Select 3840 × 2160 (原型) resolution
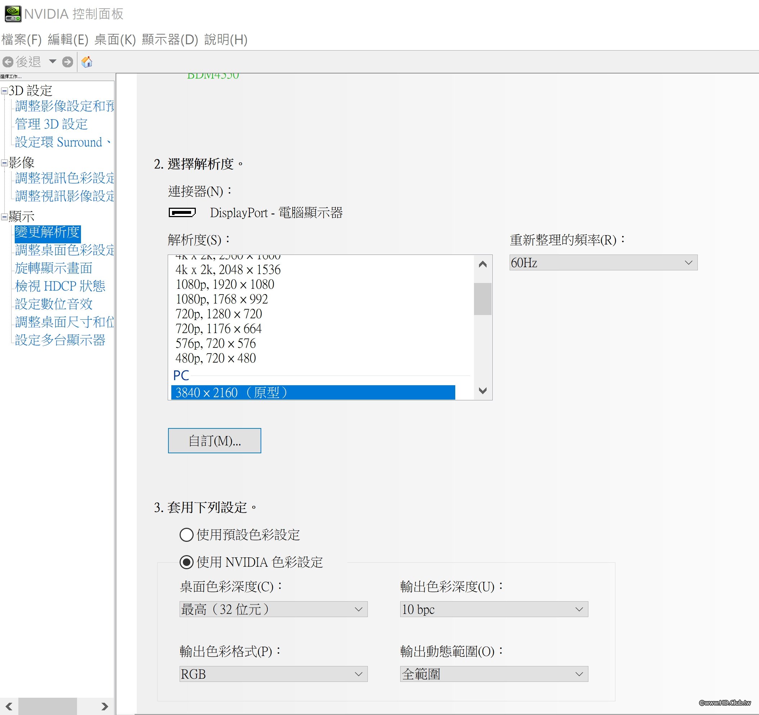Image resolution: width=759 pixels, height=715 pixels. coord(313,392)
